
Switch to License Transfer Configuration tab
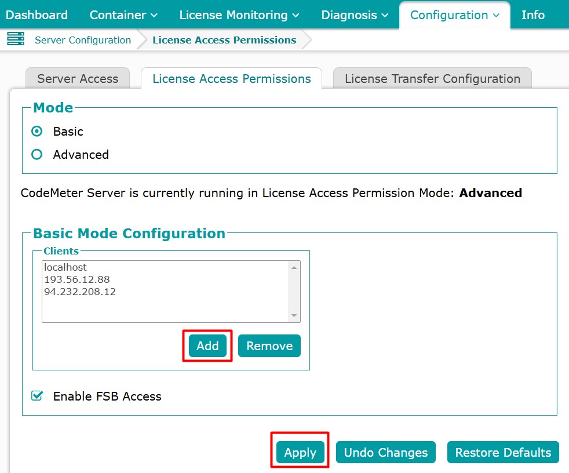pos(432,79)
